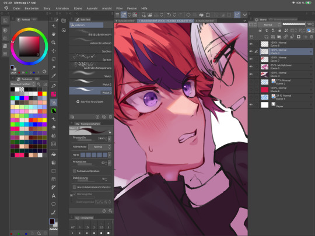The width and height of the screenshot is (315, 236).
Task: Select the Blend tool
Action: 54,136
